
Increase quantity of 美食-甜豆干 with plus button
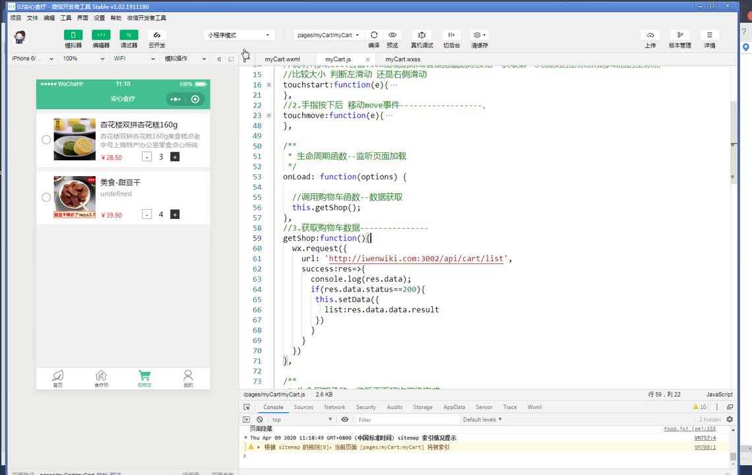[x=175, y=214]
